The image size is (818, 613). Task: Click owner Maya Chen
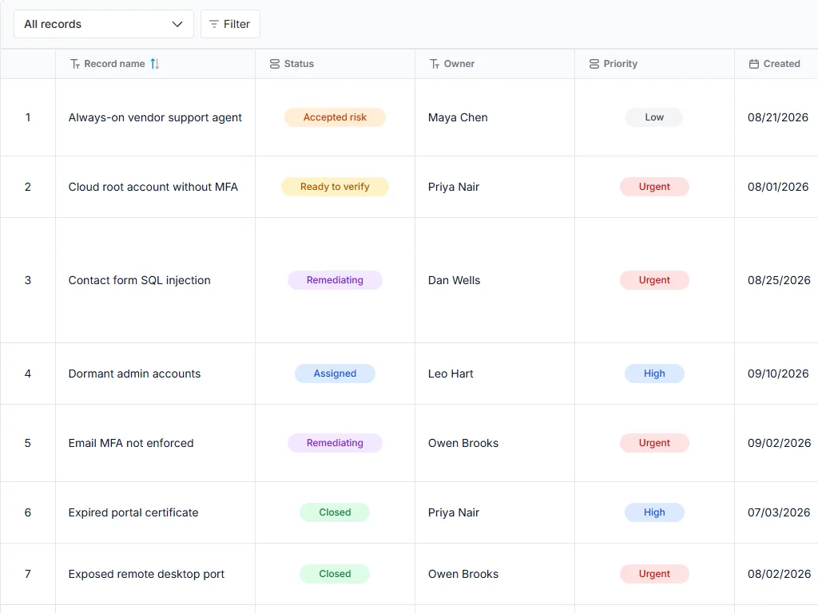click(x=458, y=117)
